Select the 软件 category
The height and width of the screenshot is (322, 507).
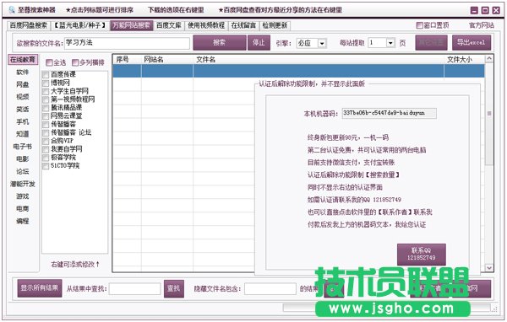23,72
